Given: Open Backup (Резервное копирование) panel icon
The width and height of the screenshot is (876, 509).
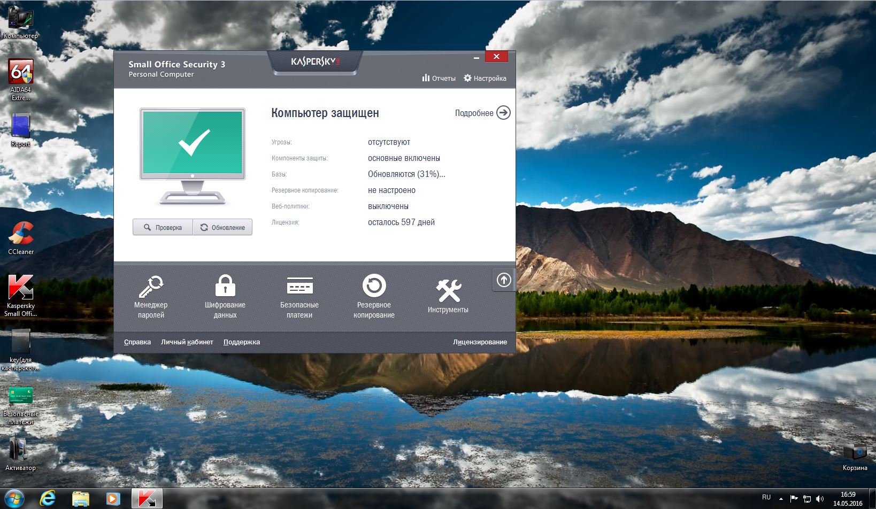Looking at the screenshot, I should click(x=374, y=297).
